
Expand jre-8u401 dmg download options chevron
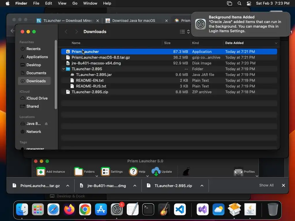(x=135, y=186)
